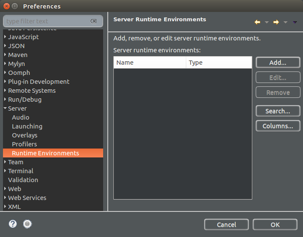
Task: Open the forward history dropdown arrow
Action: click(x=286, y=22)
